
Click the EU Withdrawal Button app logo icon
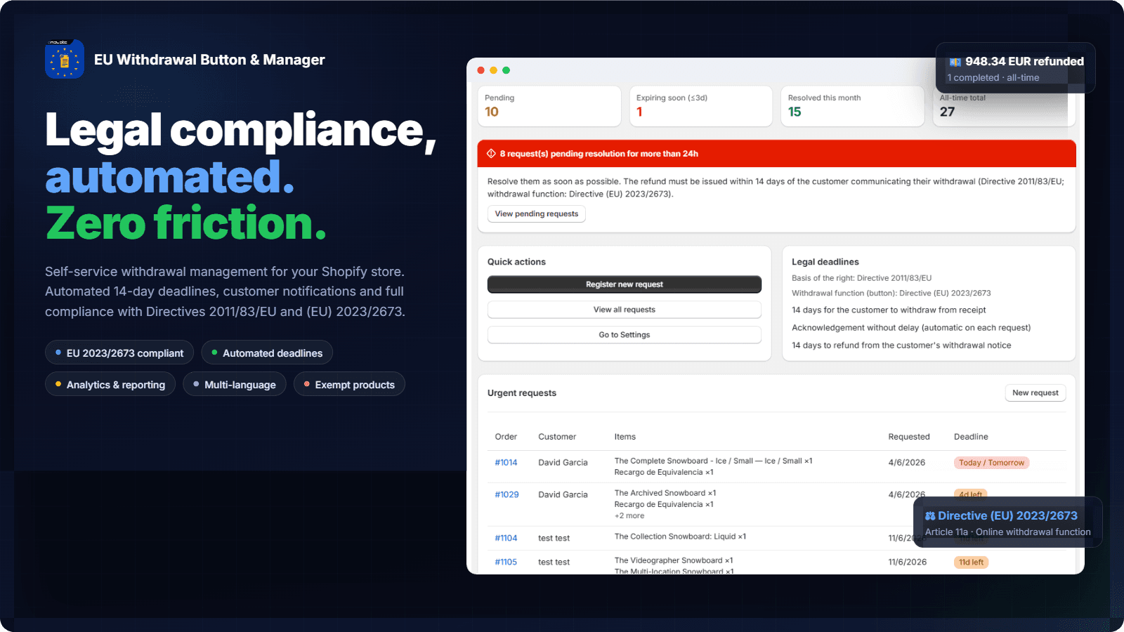pyautogui.click(x=65, y=59)
